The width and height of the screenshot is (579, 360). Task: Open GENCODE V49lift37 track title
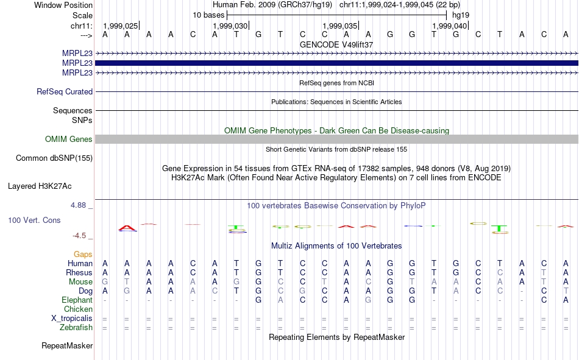pyautogui.click(x=336, y=44)
